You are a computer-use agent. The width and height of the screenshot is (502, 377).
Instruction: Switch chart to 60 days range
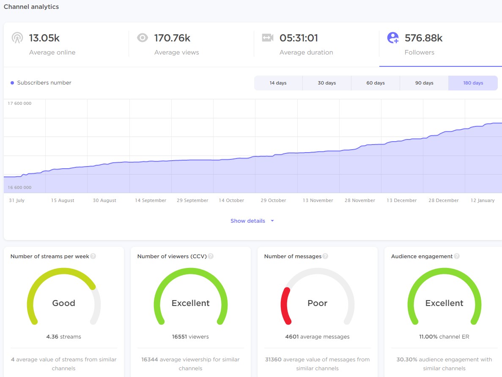pos(376,83)
